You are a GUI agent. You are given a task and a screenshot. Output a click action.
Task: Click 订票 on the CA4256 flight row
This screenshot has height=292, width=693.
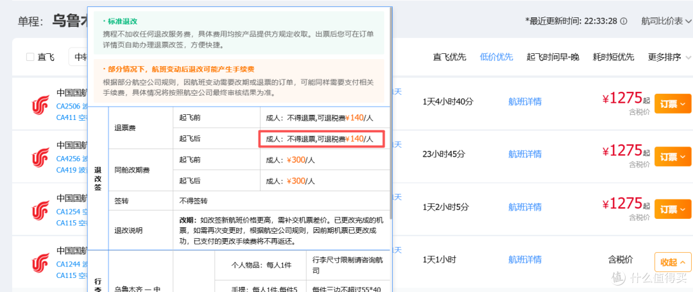pyautogui.click(x=672, y=157)
